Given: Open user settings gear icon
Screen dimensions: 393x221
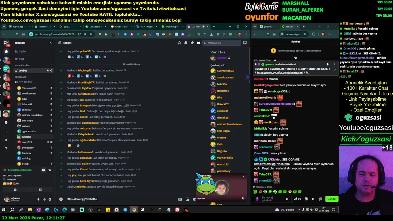Looking at the screenshot, I should point(50,200).
